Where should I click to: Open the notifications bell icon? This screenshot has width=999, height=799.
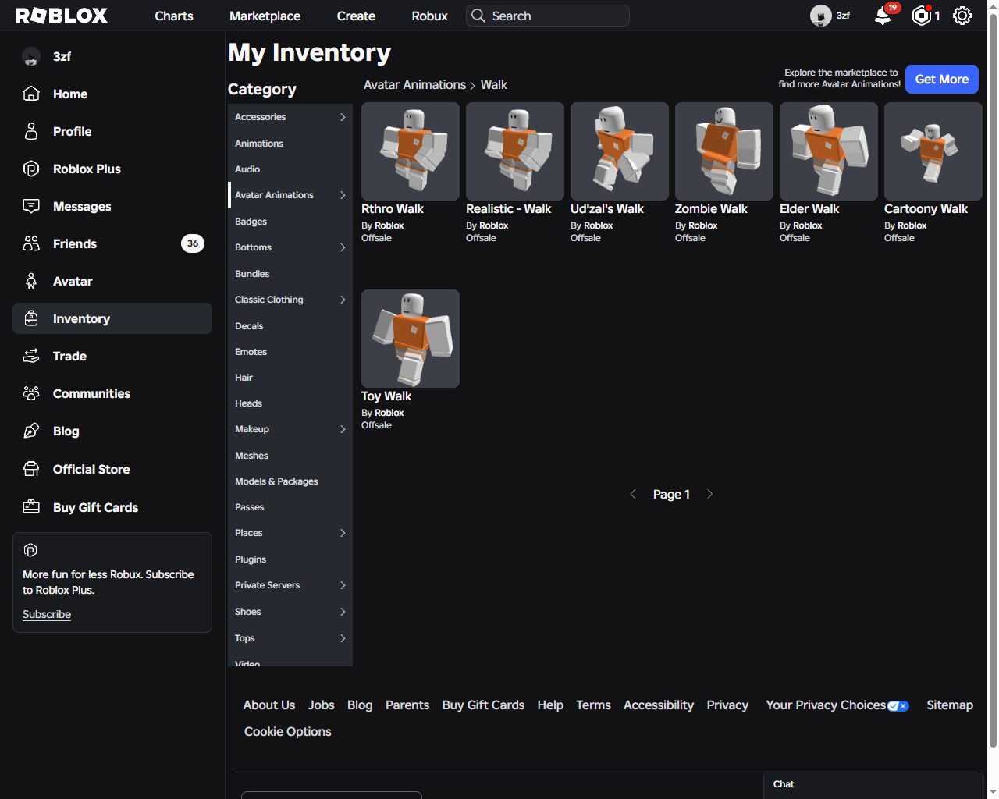pos(883,16)
